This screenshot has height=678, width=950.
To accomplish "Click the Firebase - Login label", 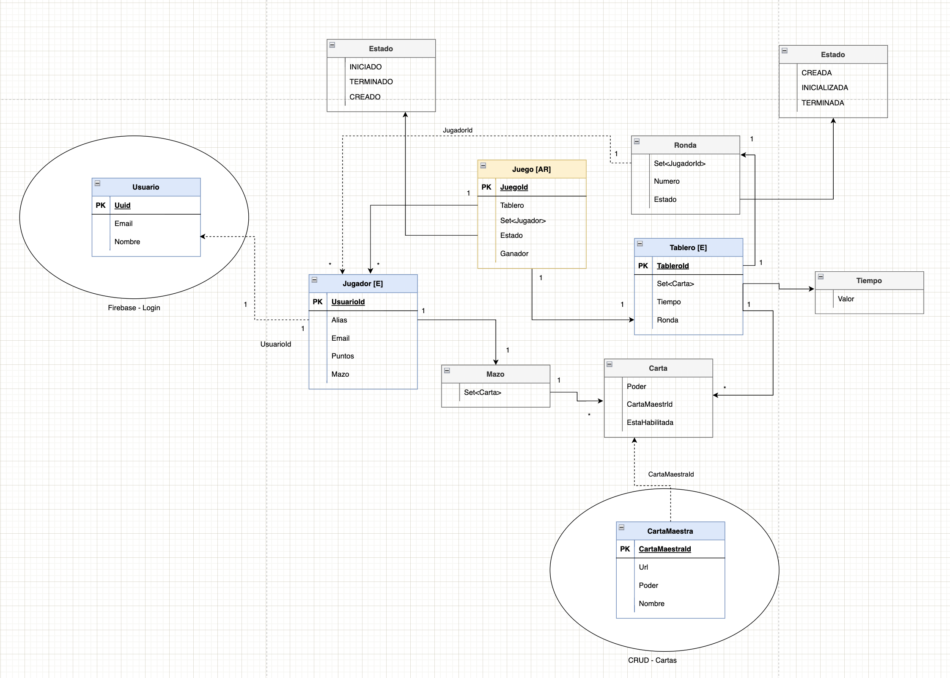I will [134, 308].
